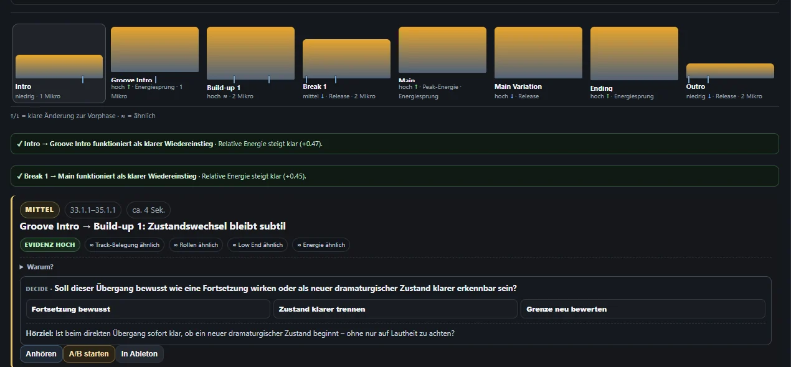Viewport: 791px width, 367px height.
Task: Click the 'Low End ähnlich' tag
Action: (x=257, y=245)
